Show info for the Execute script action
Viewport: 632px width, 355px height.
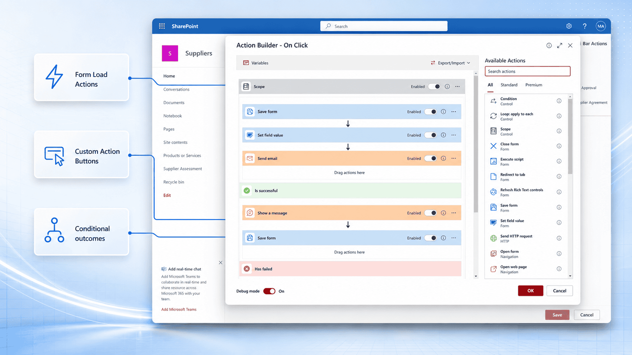click(x=559, y=161)
